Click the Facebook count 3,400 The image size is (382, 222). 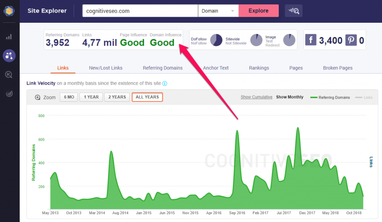pyautogui.click(x=331, y=40)
